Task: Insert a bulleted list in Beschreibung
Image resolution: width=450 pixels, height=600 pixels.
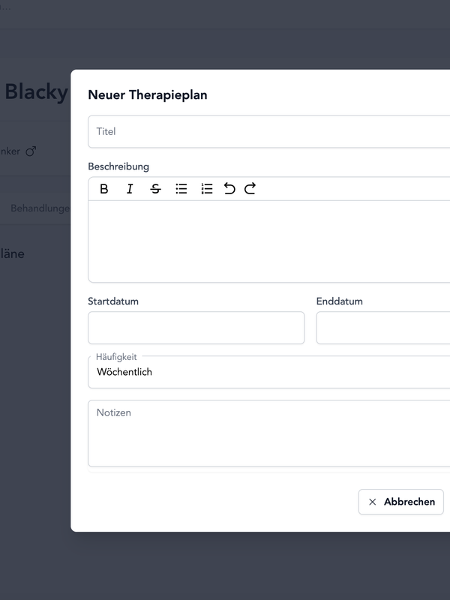Action: [181, 189]
